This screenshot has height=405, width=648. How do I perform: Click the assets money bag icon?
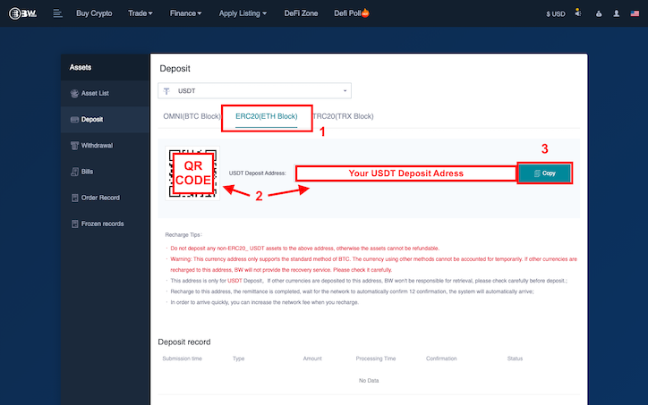(599, 14)
